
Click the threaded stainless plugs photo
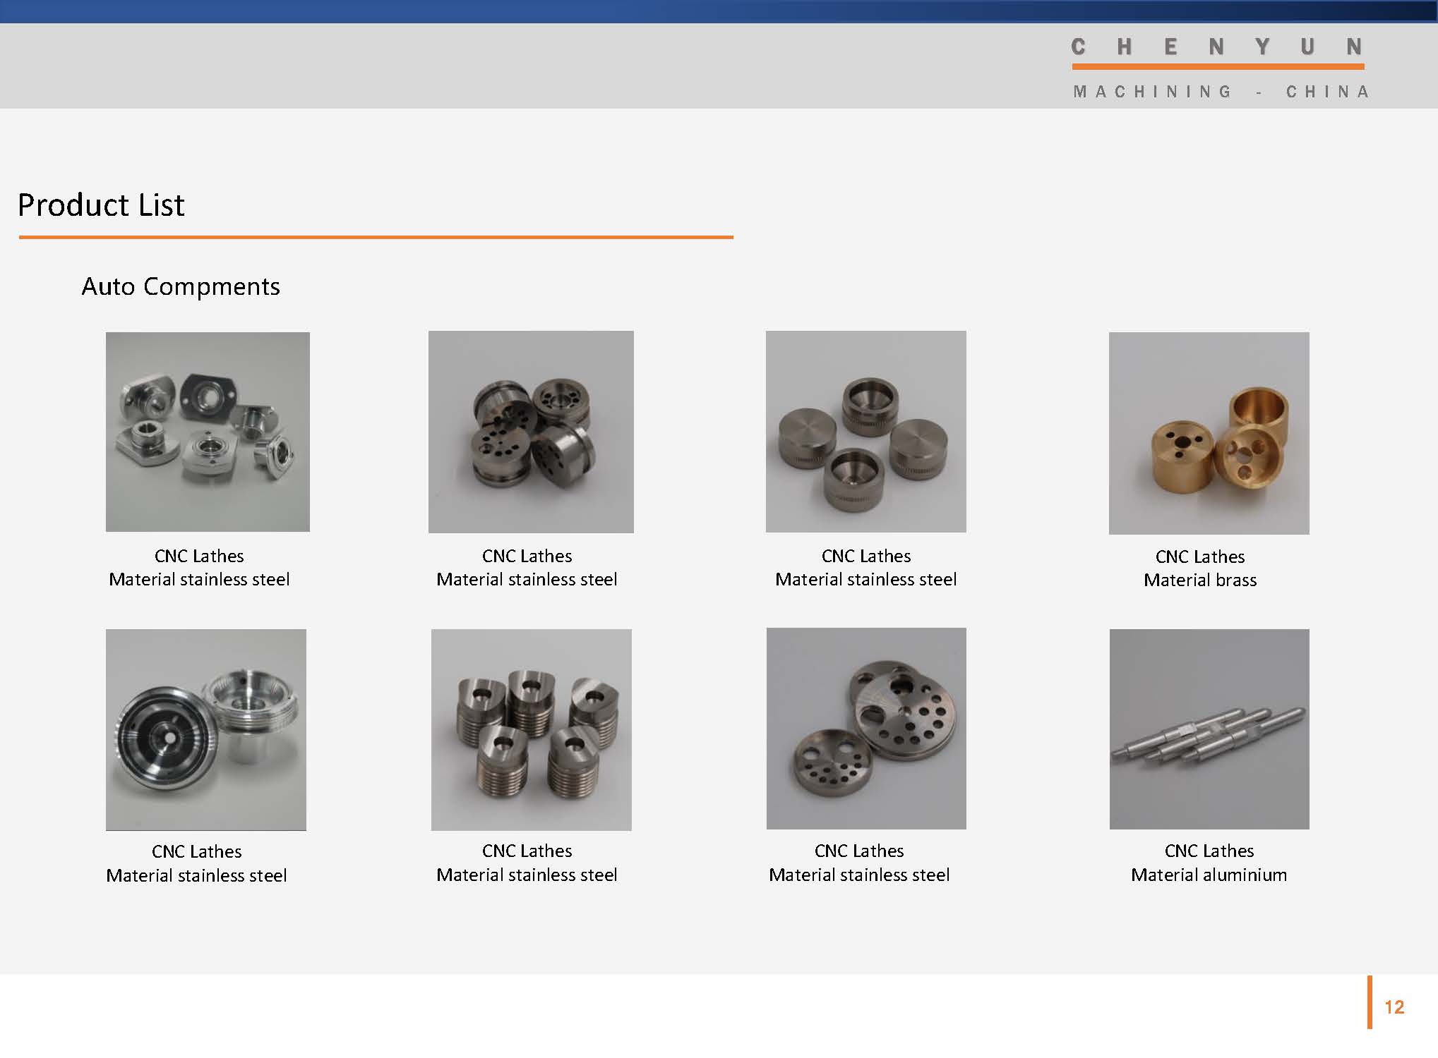(532, 730)
